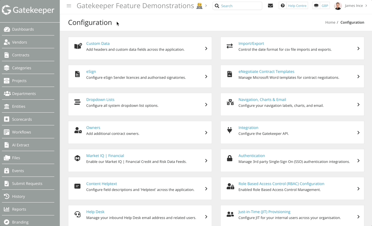Click the Import/Export arrows icon
Viewport: 372px width, 226px height.
(x=230, y=46)
